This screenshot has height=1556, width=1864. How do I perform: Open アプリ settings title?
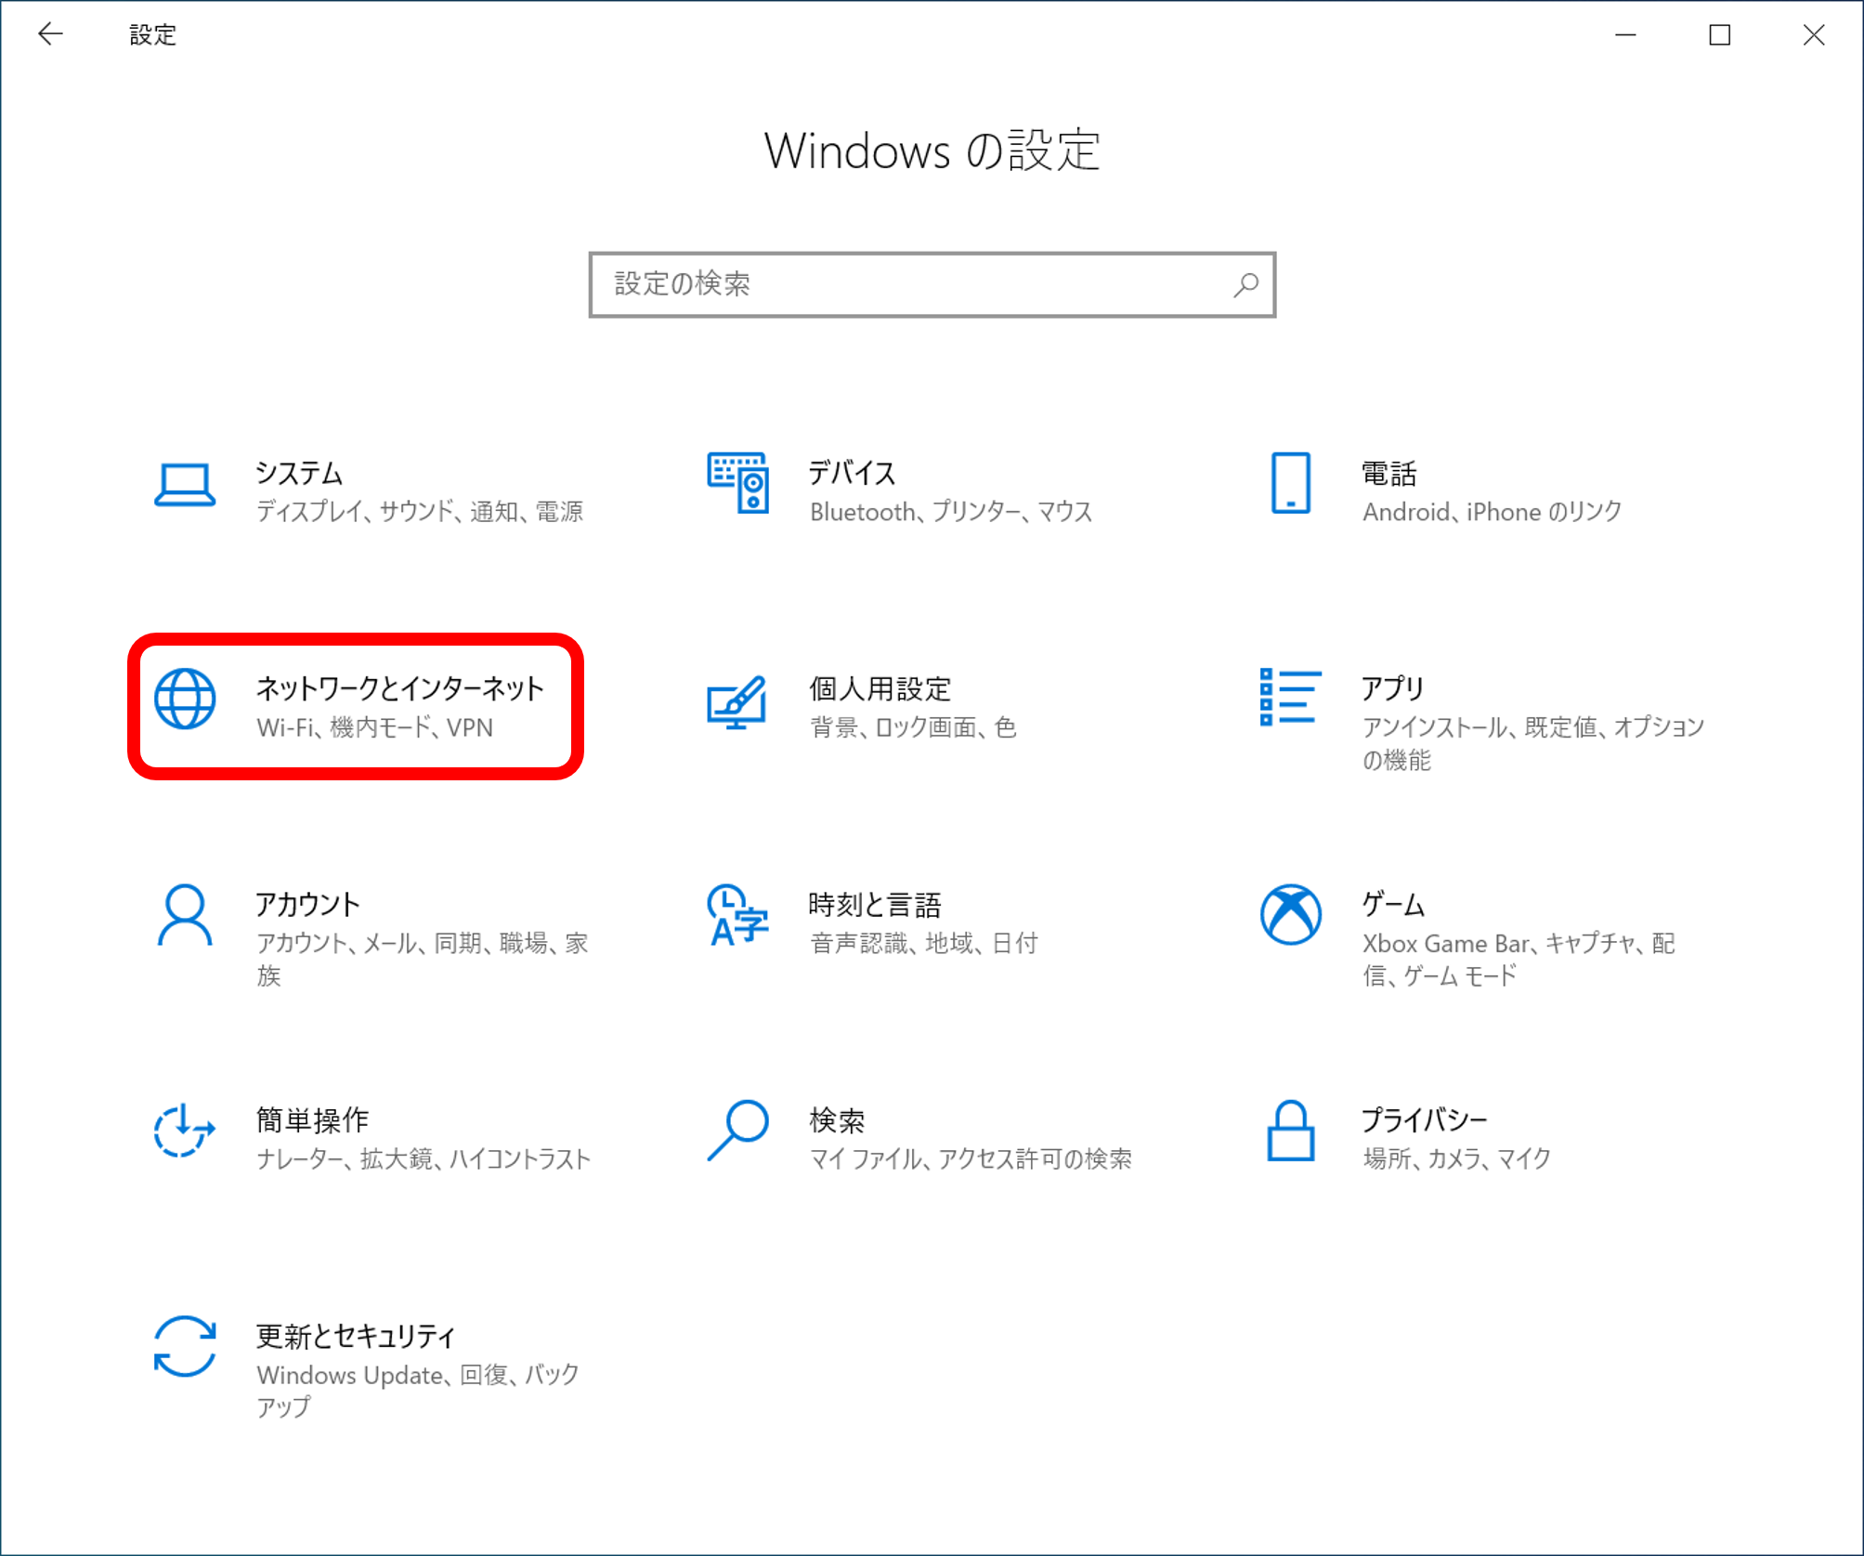[x=1392, y=688]
